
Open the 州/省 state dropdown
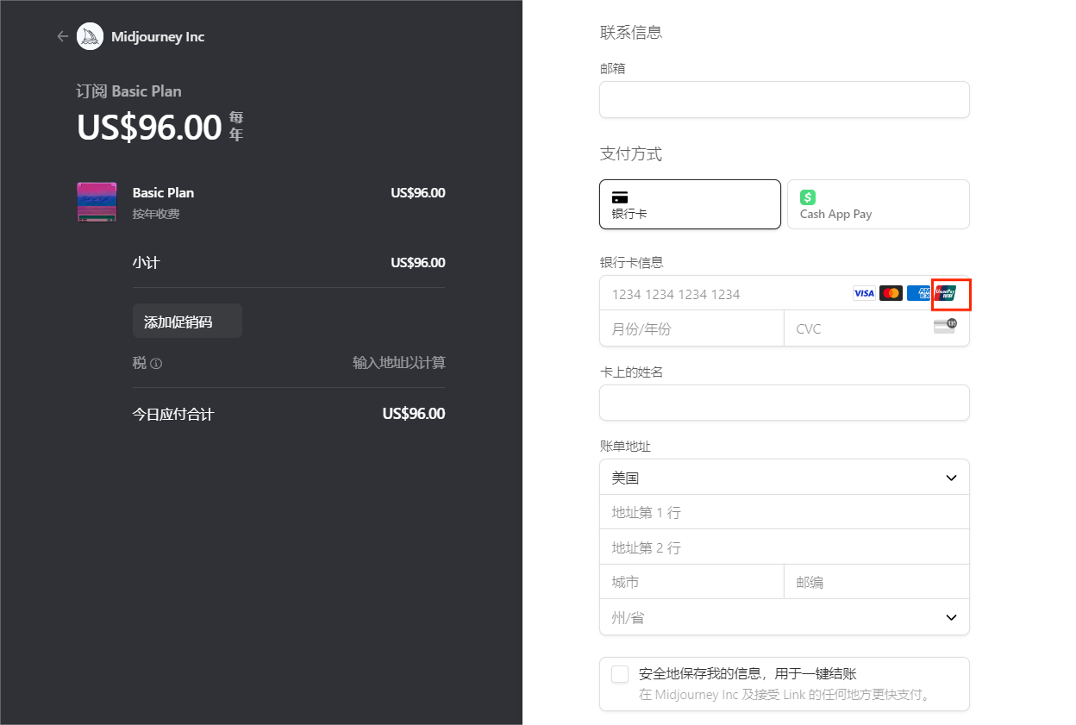point(785,617)
